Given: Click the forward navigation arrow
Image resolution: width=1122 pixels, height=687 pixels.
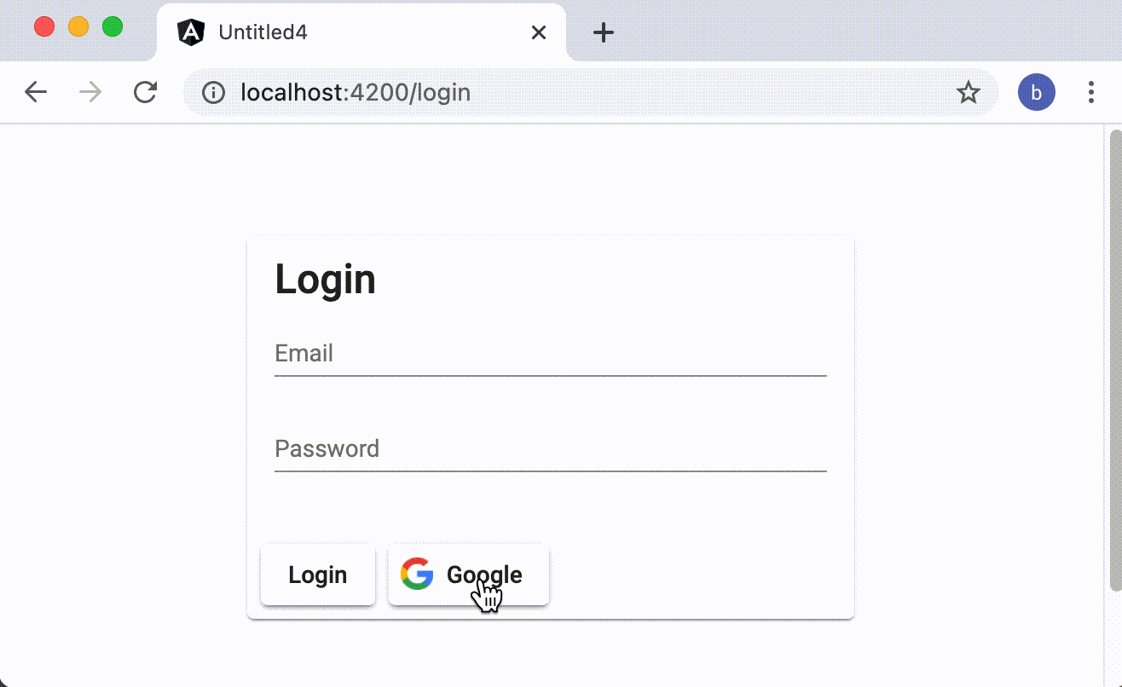Looking at the screenshot, I should [x=89, y=91].
